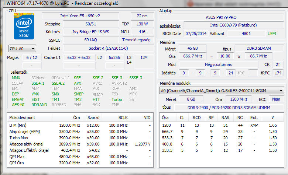
Task: Click the 130 W TDP value
Action: click(142, 24)
